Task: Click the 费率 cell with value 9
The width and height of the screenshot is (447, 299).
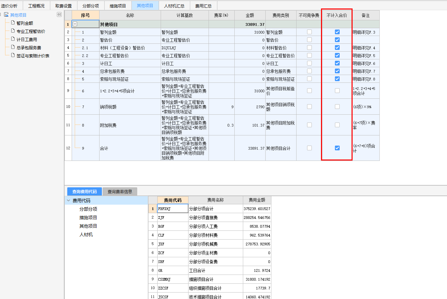Action: coord(221,107)
